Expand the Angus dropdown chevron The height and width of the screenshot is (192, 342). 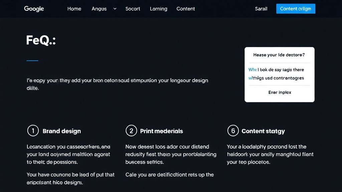click(x=115, y=9)
